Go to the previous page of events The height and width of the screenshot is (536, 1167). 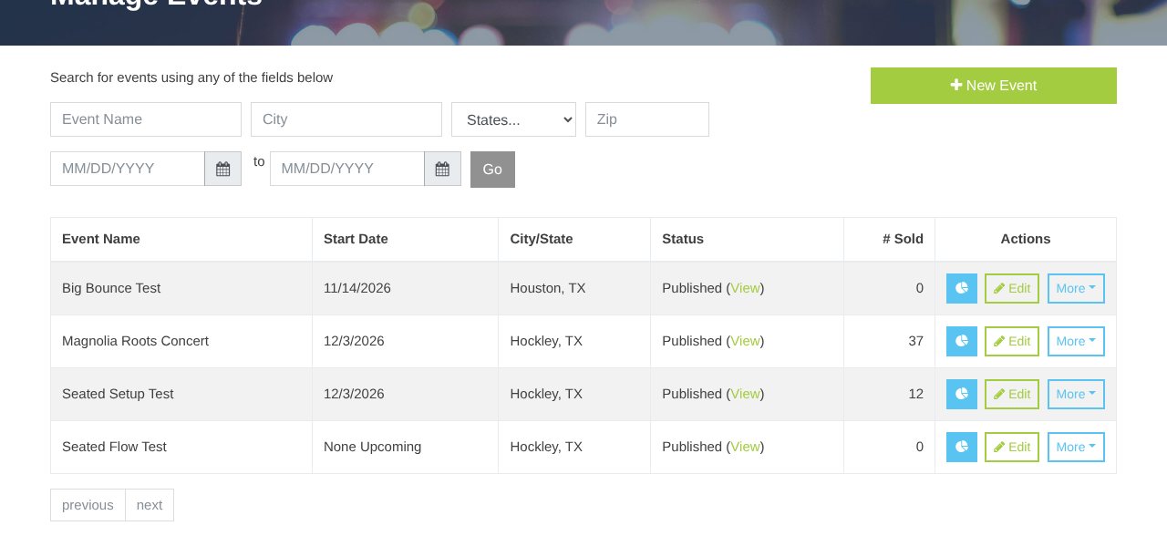pos(88,505)
